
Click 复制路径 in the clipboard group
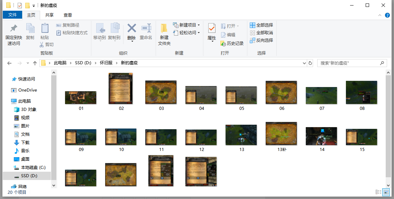(67, 25)
